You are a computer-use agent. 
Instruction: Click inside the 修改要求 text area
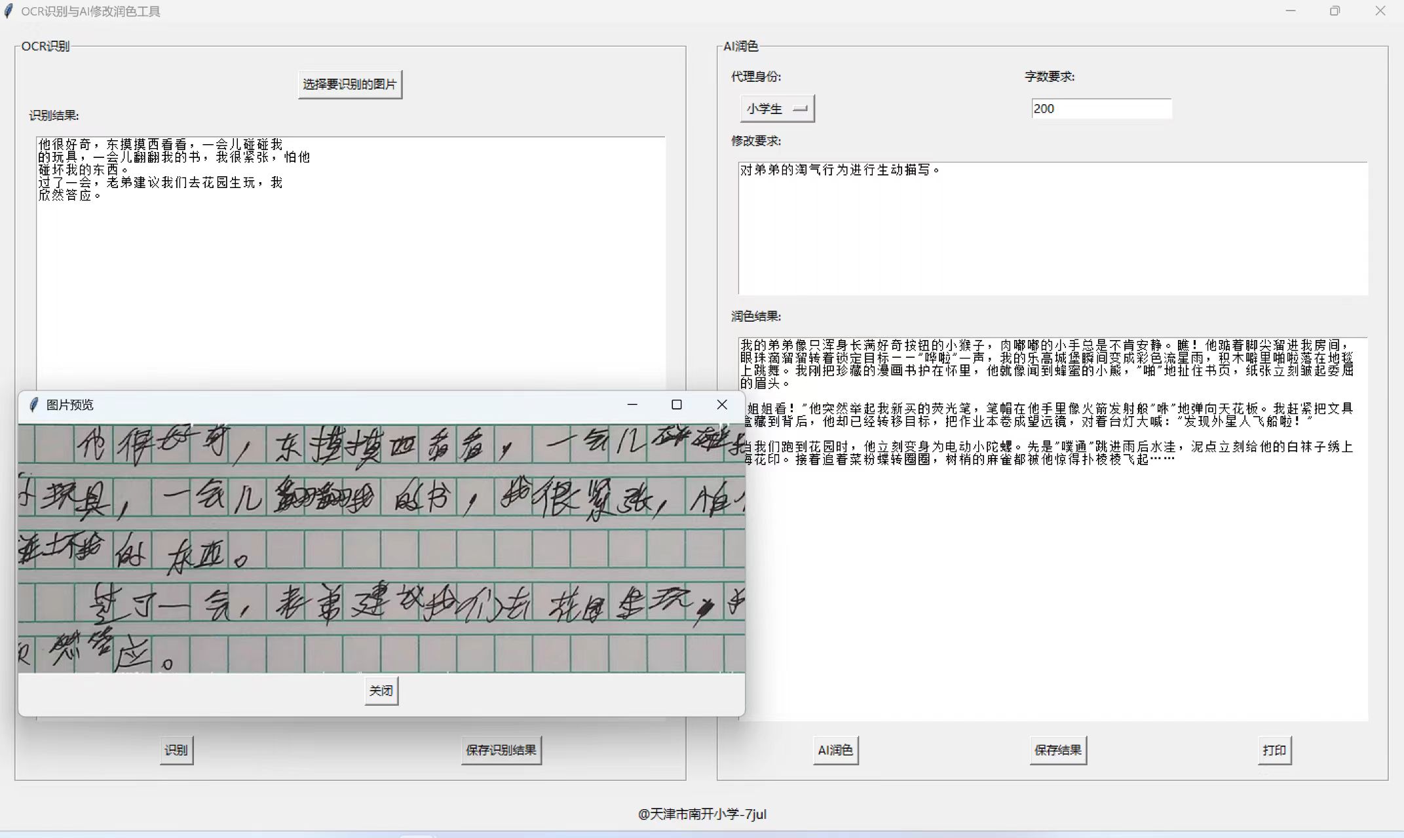click(x=1052, y=229)
